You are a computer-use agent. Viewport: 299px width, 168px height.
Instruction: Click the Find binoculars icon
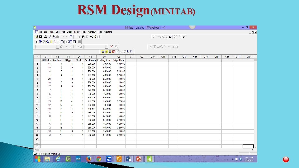click(83, 37)
